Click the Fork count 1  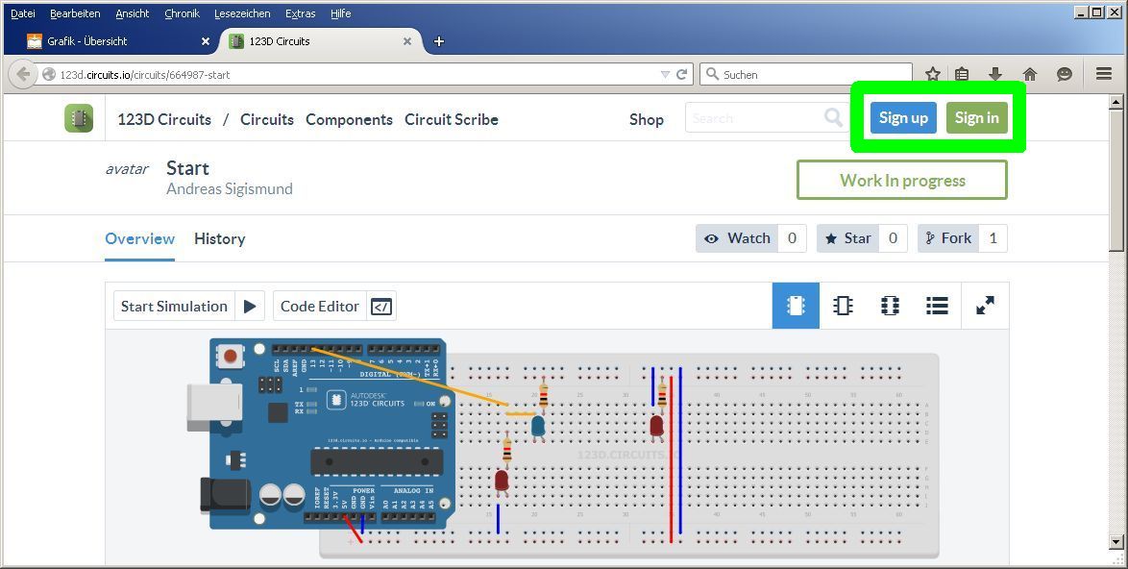[x=993, y=238]
